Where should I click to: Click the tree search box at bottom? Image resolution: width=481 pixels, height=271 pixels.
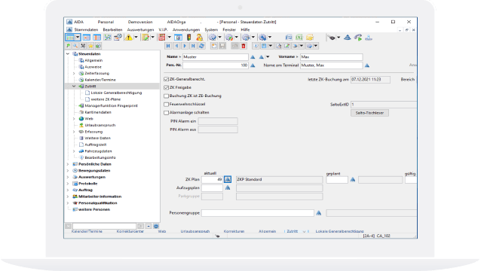[x=104, y=226]
